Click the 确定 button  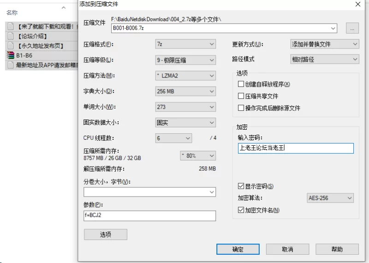click(238, 249)
